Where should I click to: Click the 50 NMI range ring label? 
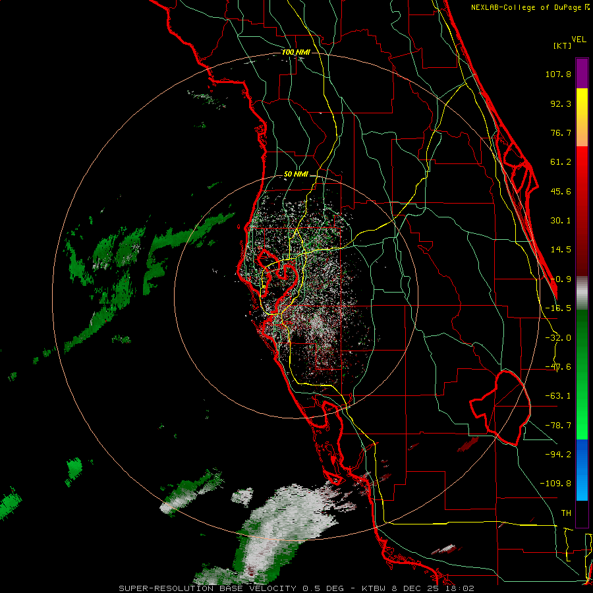[x=296, y=175]
